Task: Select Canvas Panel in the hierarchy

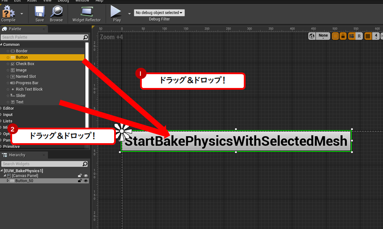Action: pos(25,176)
